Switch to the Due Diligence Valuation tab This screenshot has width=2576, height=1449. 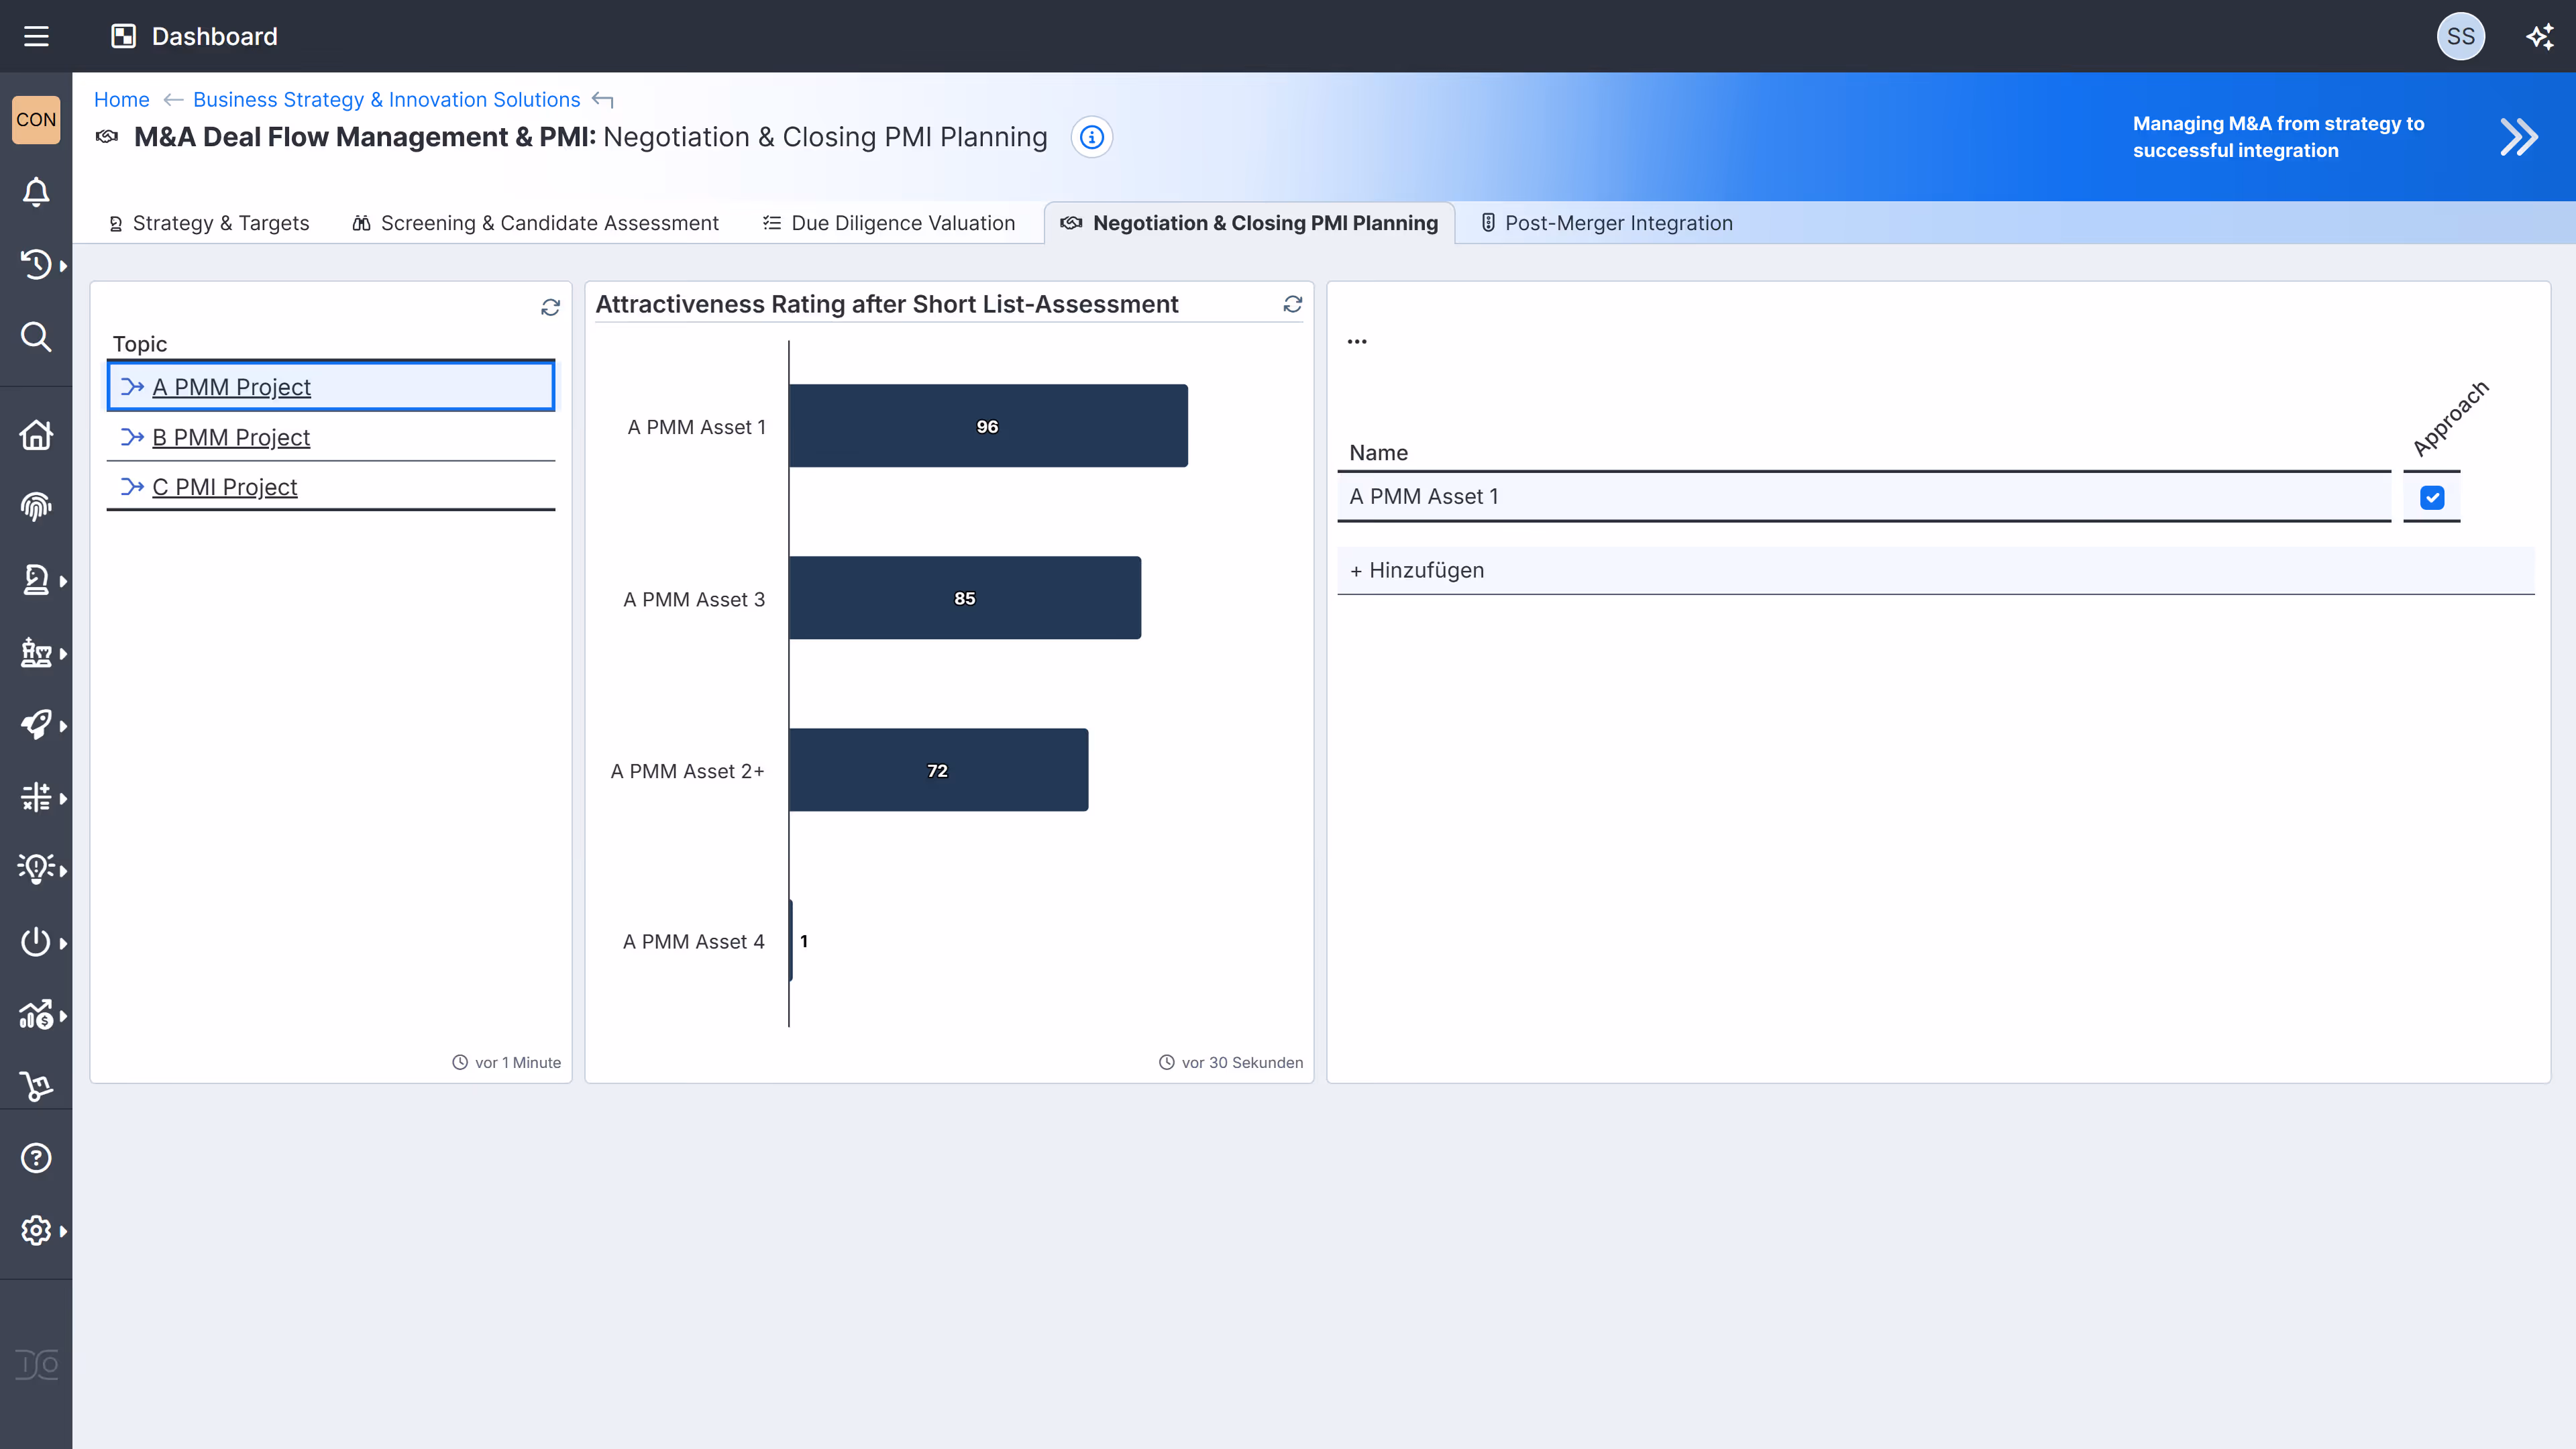coord(889,223)
